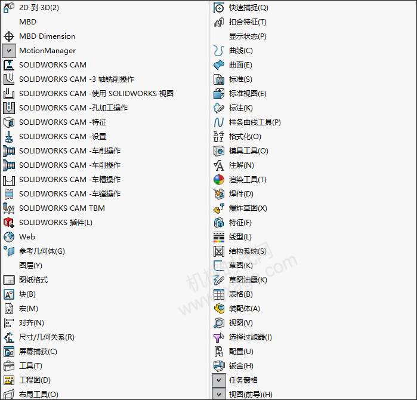The width and height of the screenshot is (417, 400).
Task: Click the SOLIDWORKS CAM main toolbar icon
Action: pyautogui.click(x=9, y=65)
